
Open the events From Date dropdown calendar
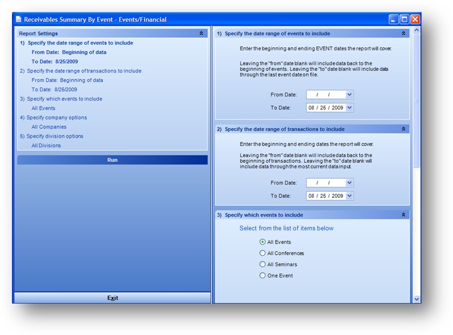pyautogui.click(x=349, y=94)
